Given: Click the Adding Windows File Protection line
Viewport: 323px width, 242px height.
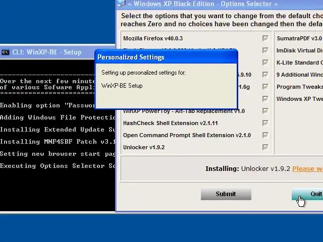Looking at the screenshot, I should 58,117.
